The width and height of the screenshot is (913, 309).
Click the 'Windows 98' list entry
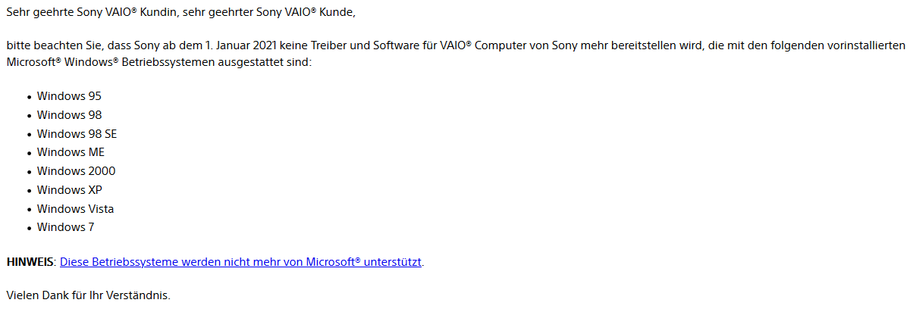(69, 115)
